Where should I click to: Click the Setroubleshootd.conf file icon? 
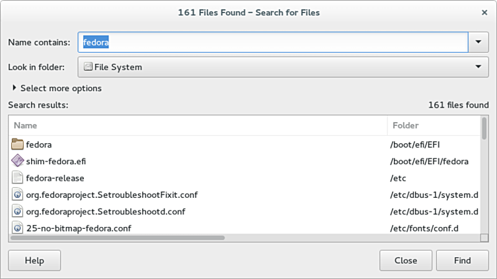coord(18,212)
